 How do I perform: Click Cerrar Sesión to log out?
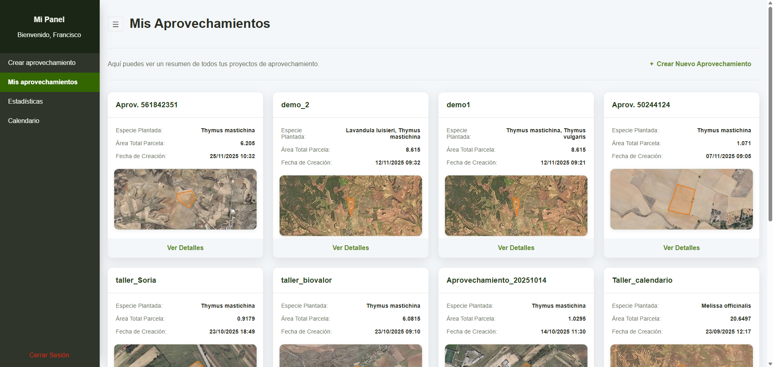click(x=49, y=355)
